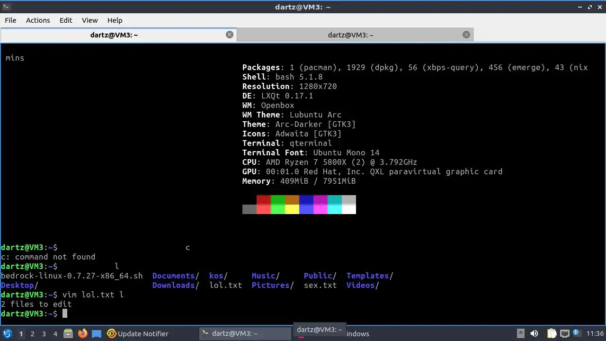Switch to virtual desktop 1
This screenshot has height=341, width=606.
[x=21, y=334]
